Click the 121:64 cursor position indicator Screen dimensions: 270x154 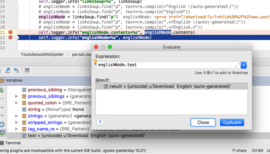pos(257,151)
